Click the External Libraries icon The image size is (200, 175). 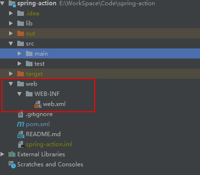(12, 154)
